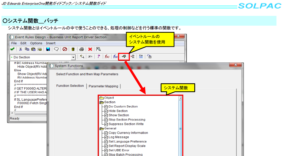Click the last icon in second toolbar row
Viewport: 283px width, 156px height.
tap(149, 57)
